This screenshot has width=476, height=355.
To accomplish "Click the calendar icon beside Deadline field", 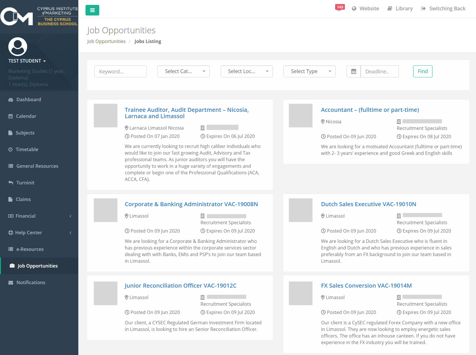I will [x=353, y=71].
